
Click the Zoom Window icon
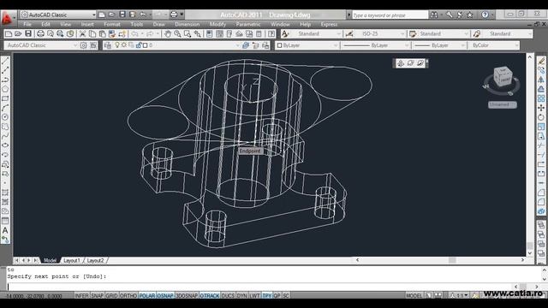[188, 34]
